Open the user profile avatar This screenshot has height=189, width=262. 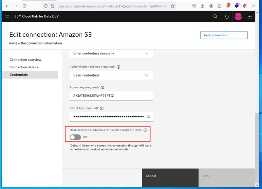[x=238, y=17]
